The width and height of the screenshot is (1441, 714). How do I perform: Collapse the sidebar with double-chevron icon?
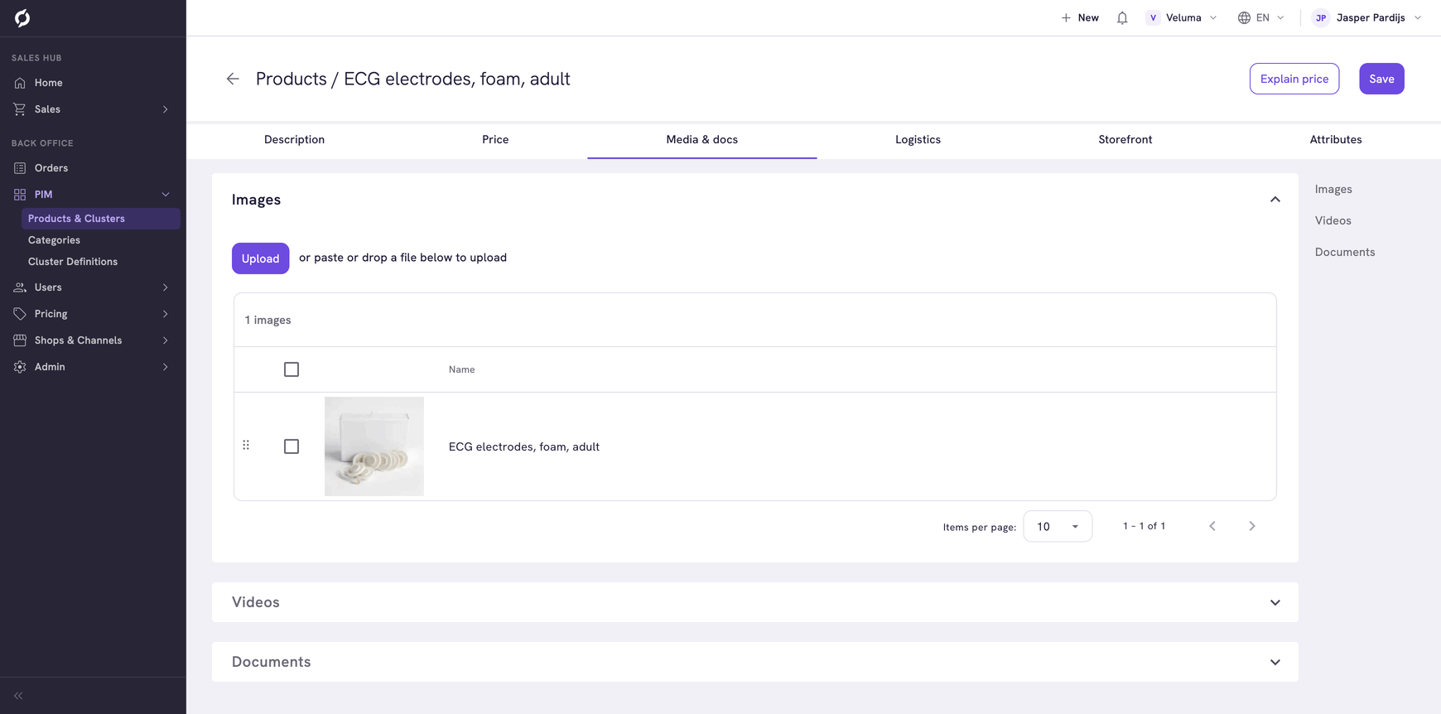[x=18, y=696]
